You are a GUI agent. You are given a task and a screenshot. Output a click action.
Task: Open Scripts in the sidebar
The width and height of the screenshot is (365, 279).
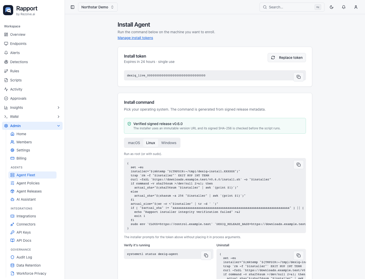pyautogui.click(x=32, y=80)
